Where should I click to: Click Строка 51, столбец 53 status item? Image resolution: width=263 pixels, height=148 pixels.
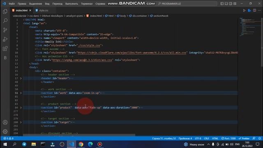164,139
